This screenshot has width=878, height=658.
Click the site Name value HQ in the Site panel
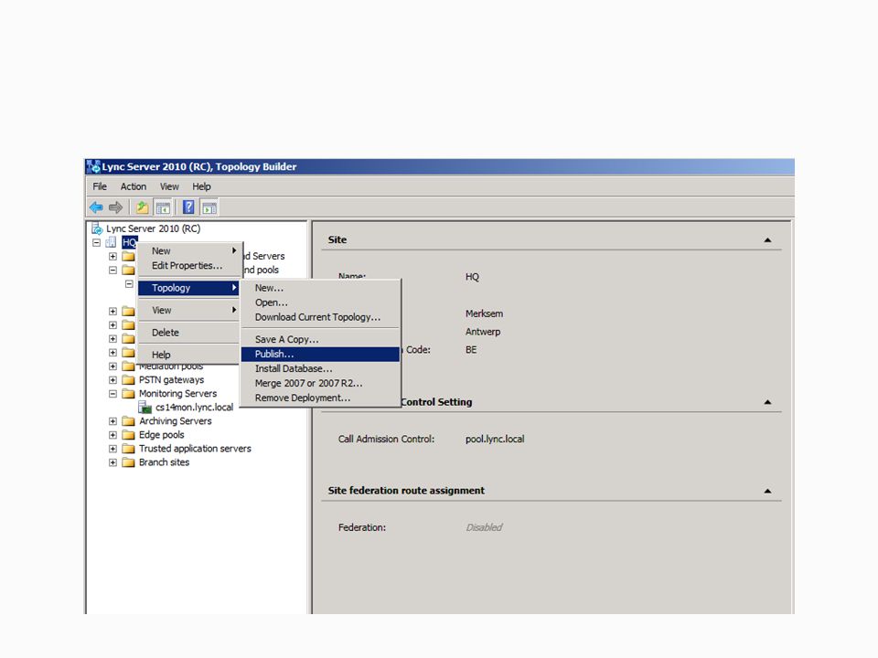tap(472, 277)
